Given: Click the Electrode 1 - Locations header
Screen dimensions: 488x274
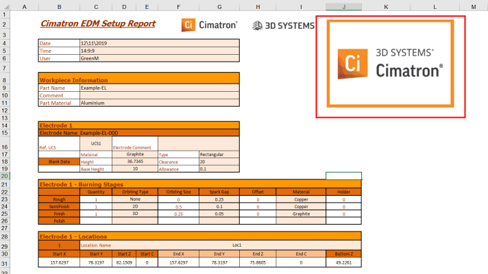Looking at the screenshot, I should (x=200, y=236).
